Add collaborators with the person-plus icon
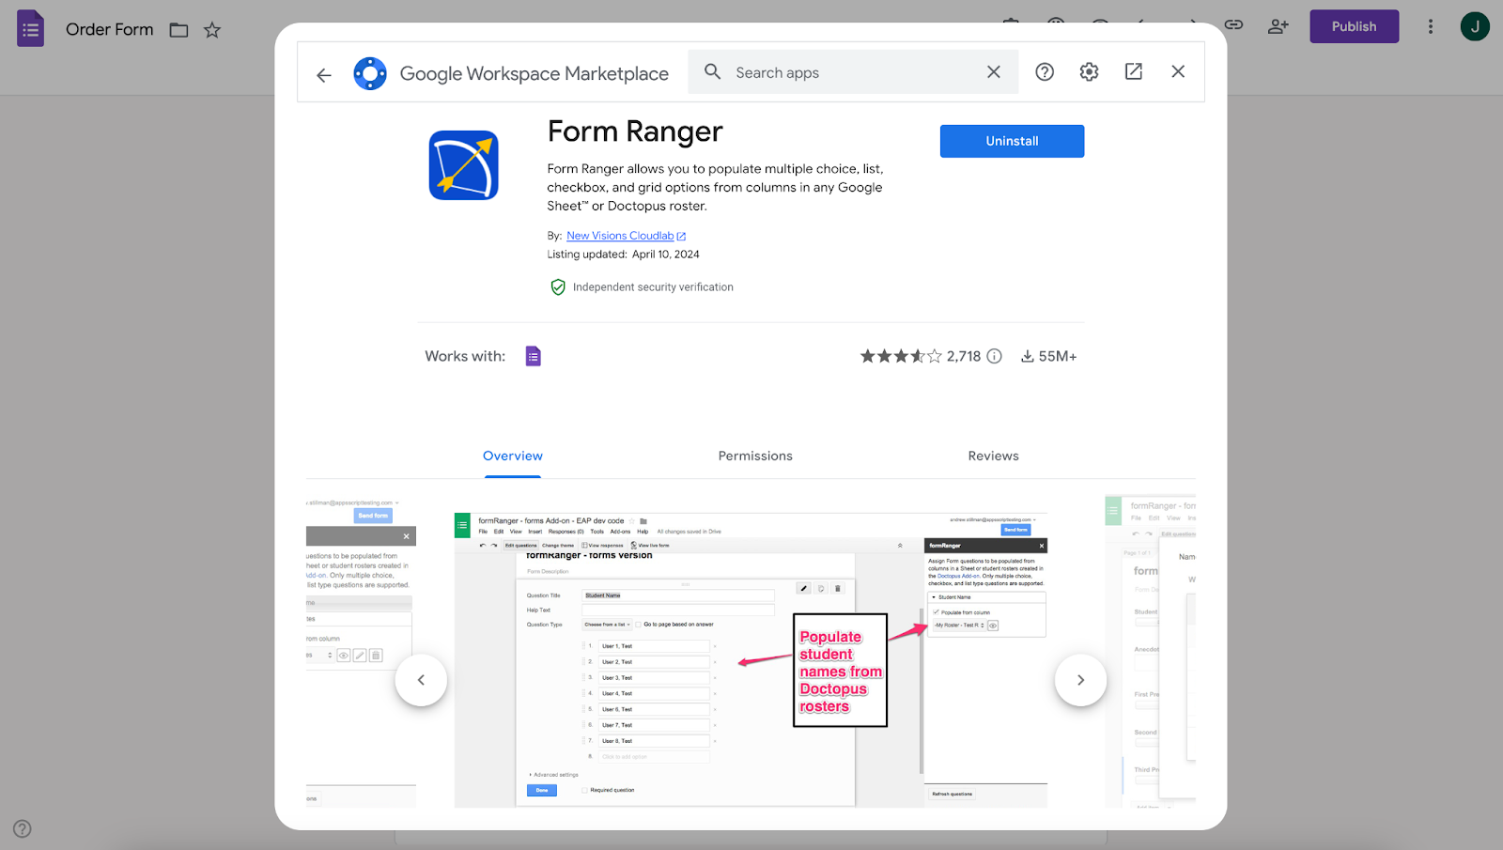 pyautogui.click(x=1278, y=26)
